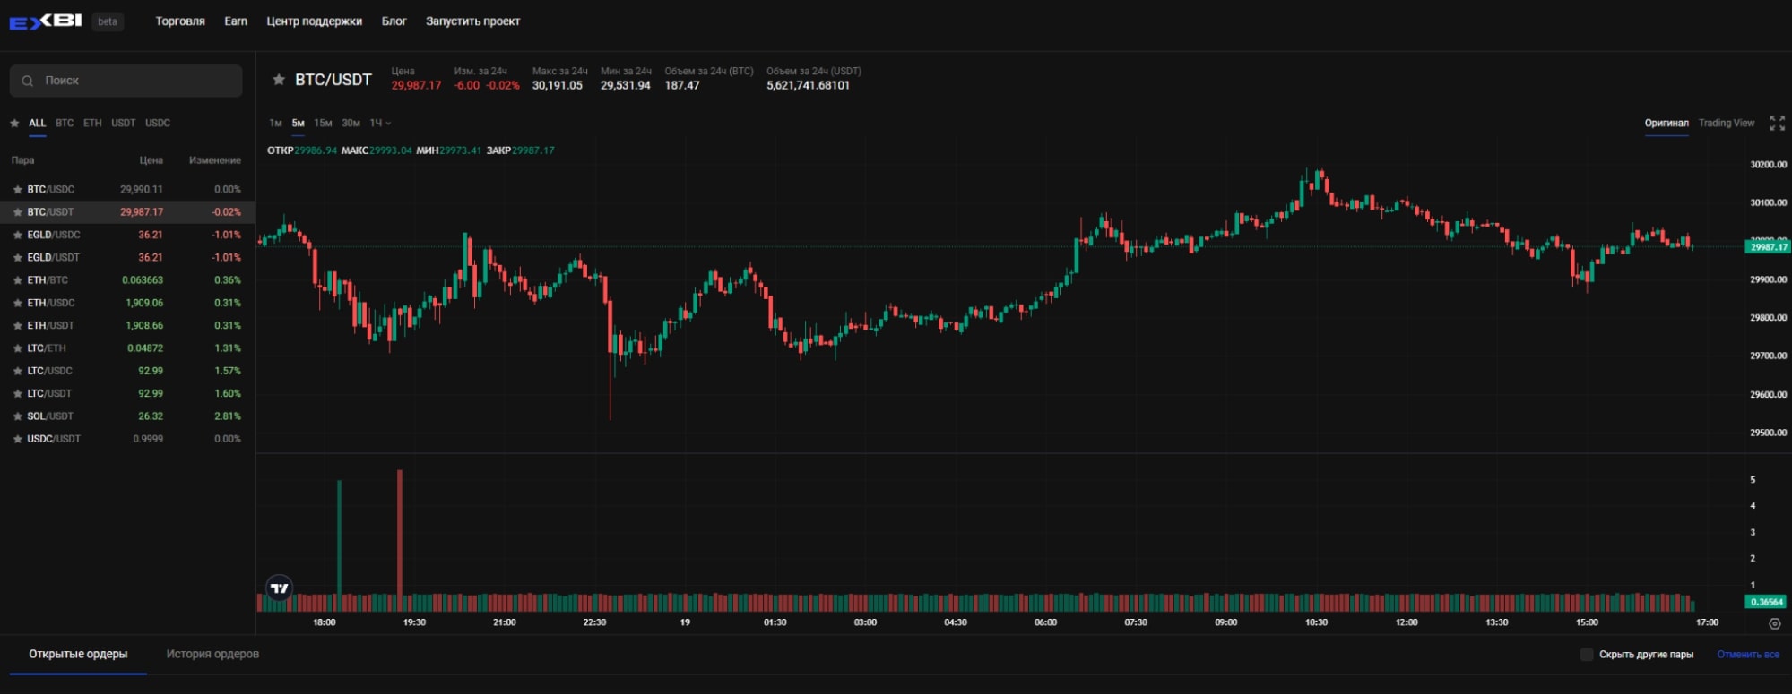Tick the 'Скрыть другие пары' checkbox

pyautogui.click(x=1586, y=655)
